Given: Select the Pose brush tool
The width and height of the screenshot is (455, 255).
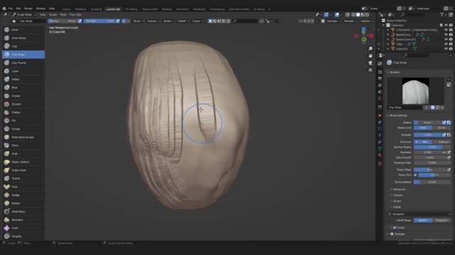Looking at the screenshot, I should click(23, 187).
